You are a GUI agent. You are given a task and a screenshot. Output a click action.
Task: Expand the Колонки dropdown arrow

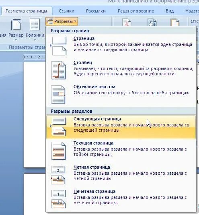[35, 40]
